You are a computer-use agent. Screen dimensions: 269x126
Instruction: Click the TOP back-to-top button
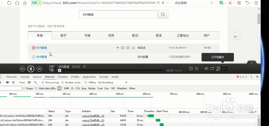(x=235, y=35)
